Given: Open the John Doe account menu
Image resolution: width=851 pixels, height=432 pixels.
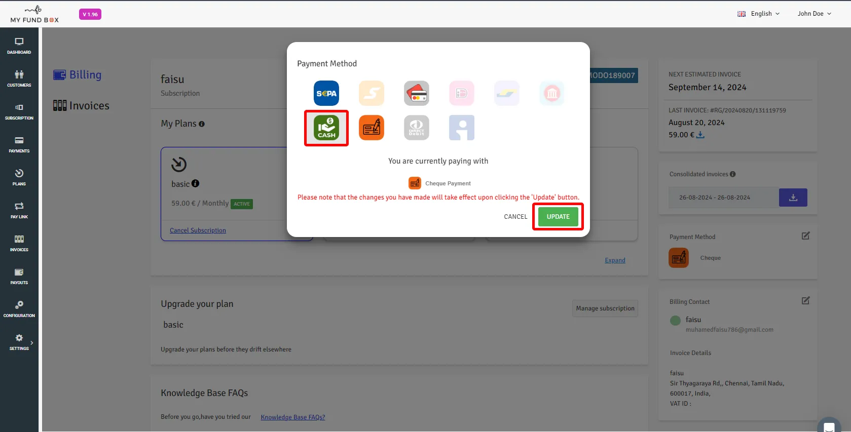Looking at the screenshot, I should [x=815, y=14].
